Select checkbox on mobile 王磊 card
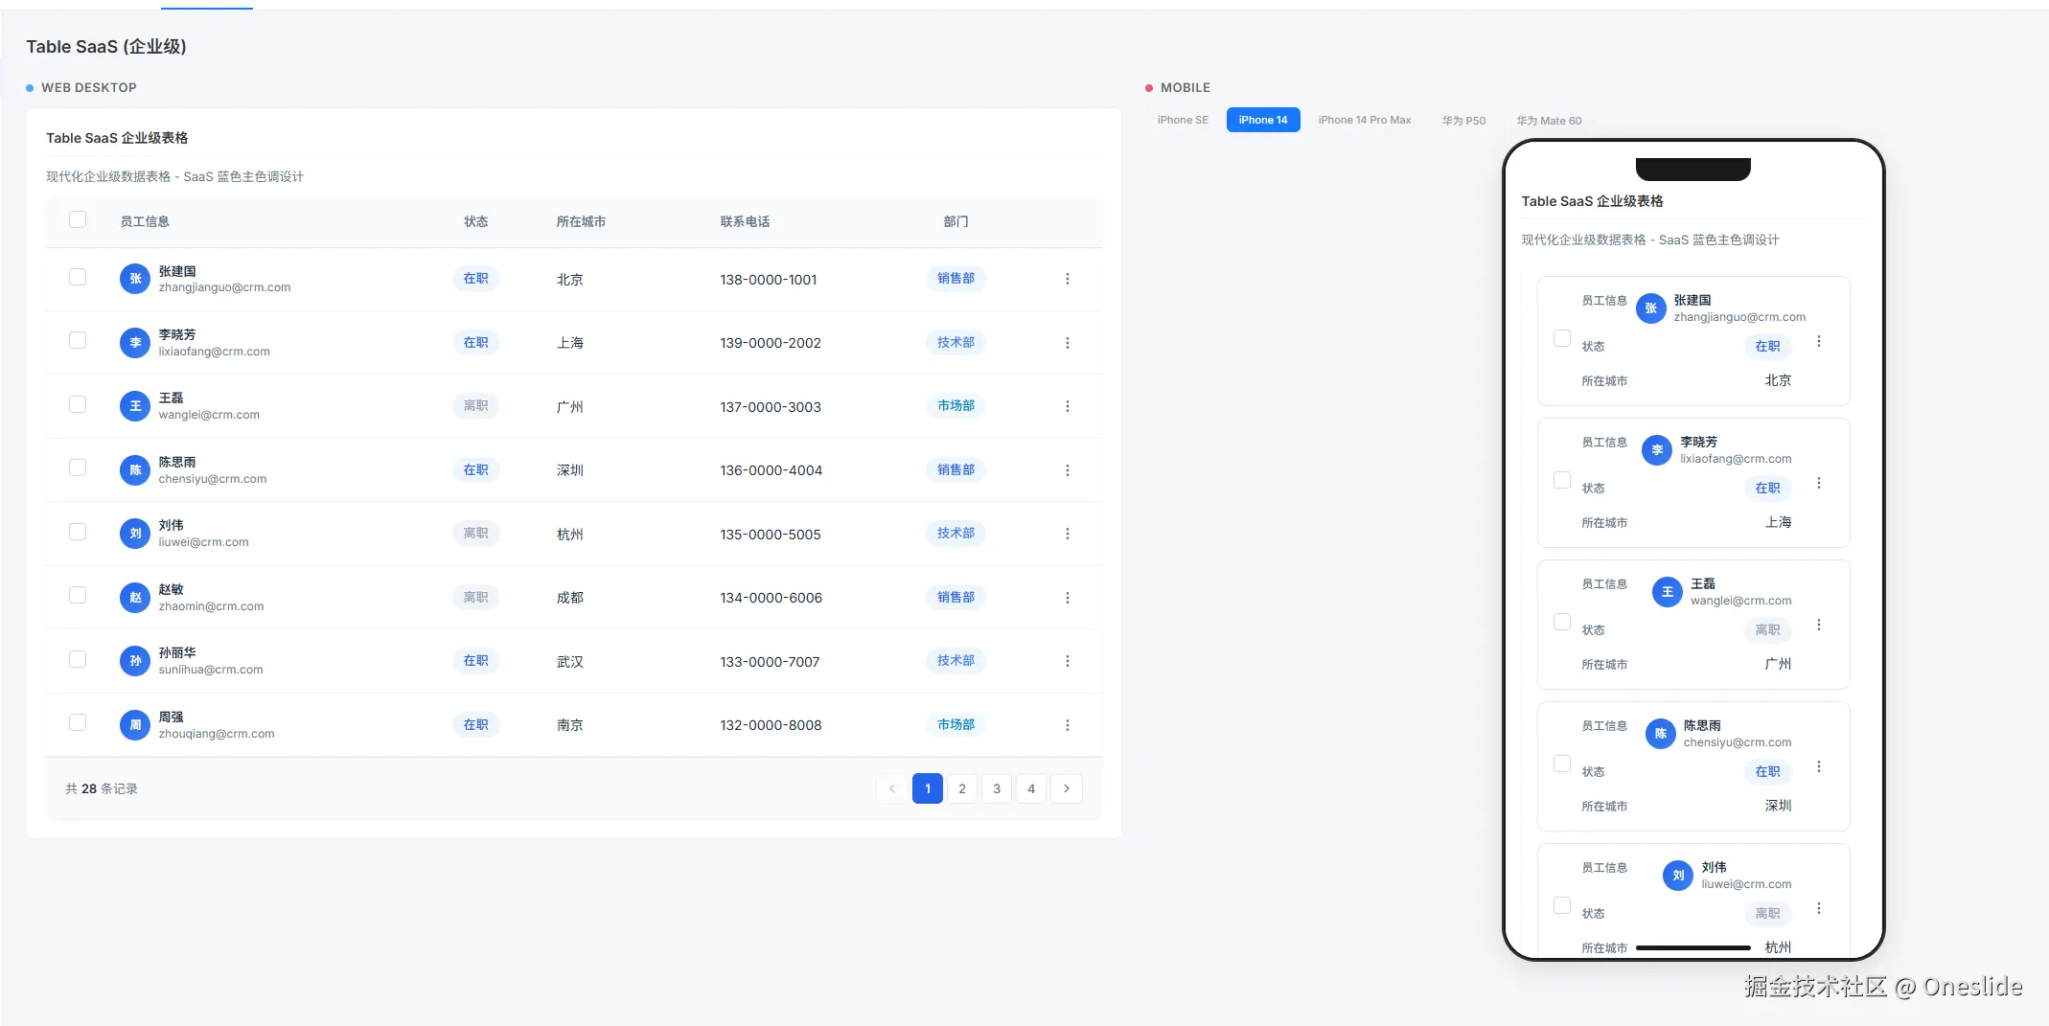Screen dimensions: 2049x1026 (1562, 622)
